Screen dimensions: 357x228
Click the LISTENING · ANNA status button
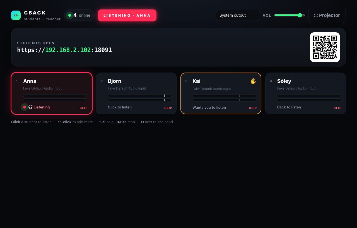[127, 15]
